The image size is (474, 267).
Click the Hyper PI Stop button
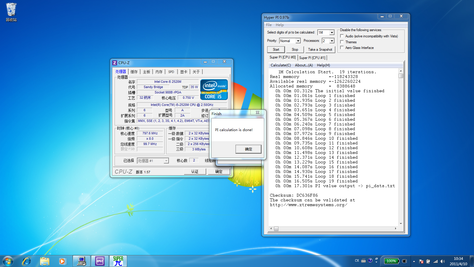point(295,50)
